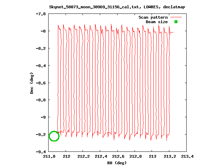222x166 pixels.
Task: Click the y-axis tick label -9.4
Action: [x=41, y=152]
